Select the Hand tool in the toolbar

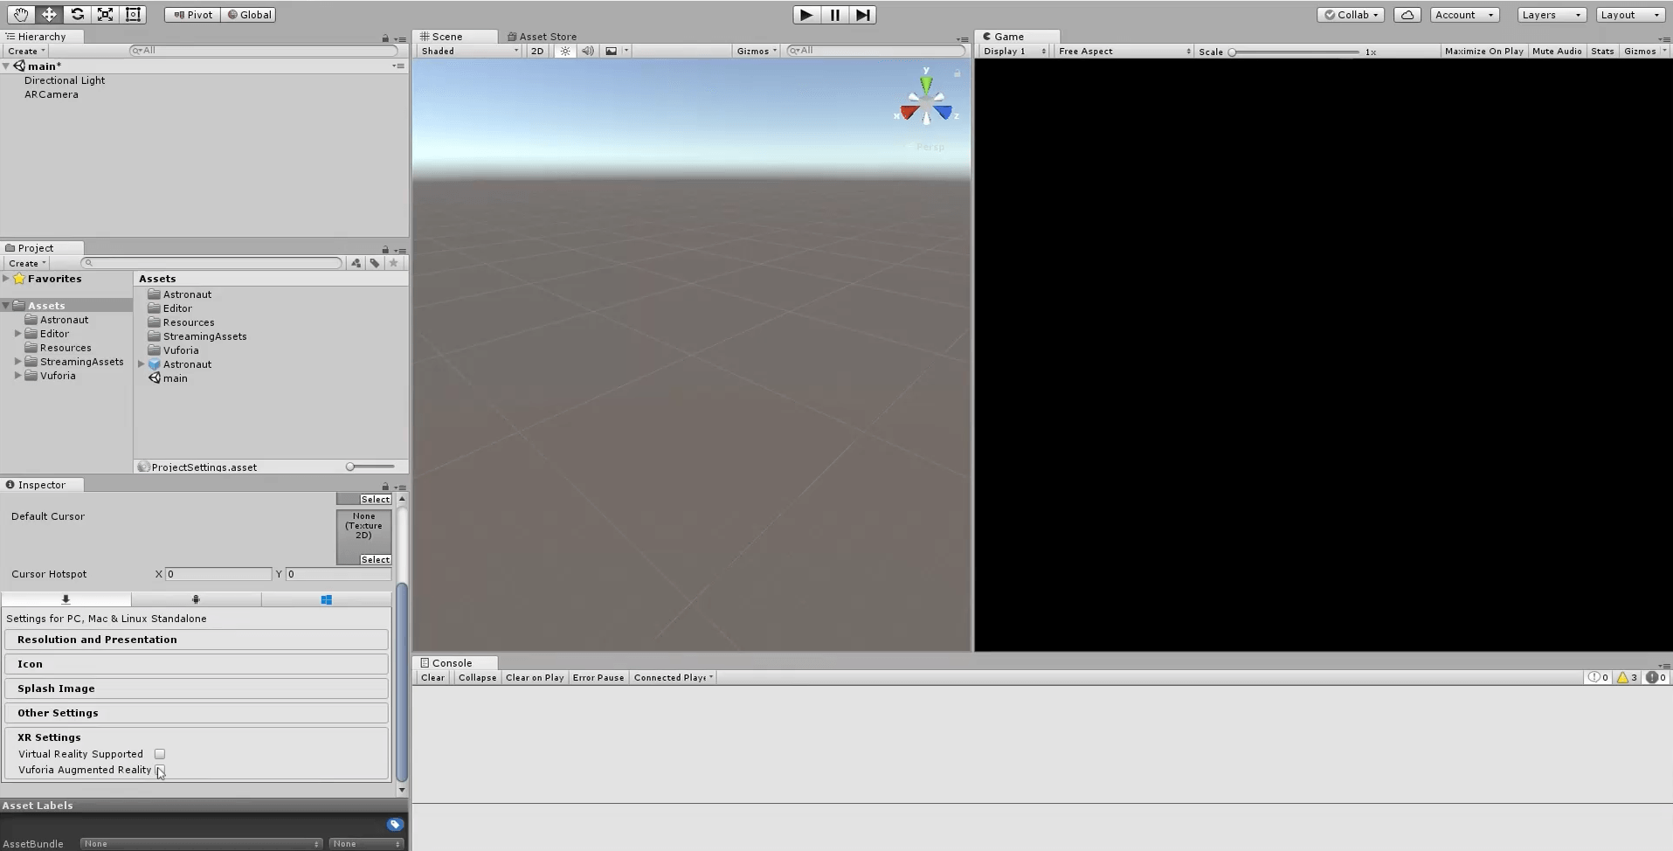tap(19, 14)
